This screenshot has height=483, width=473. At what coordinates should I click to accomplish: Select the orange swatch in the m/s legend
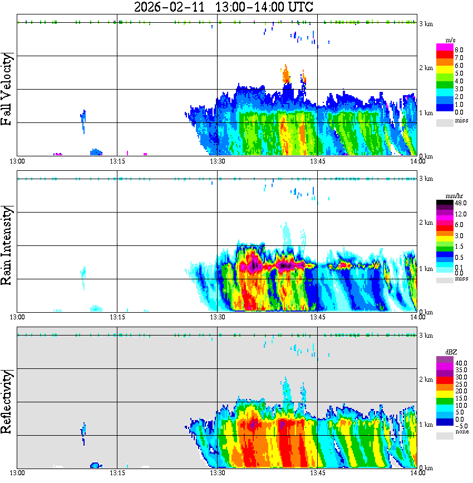pos(445,62)
